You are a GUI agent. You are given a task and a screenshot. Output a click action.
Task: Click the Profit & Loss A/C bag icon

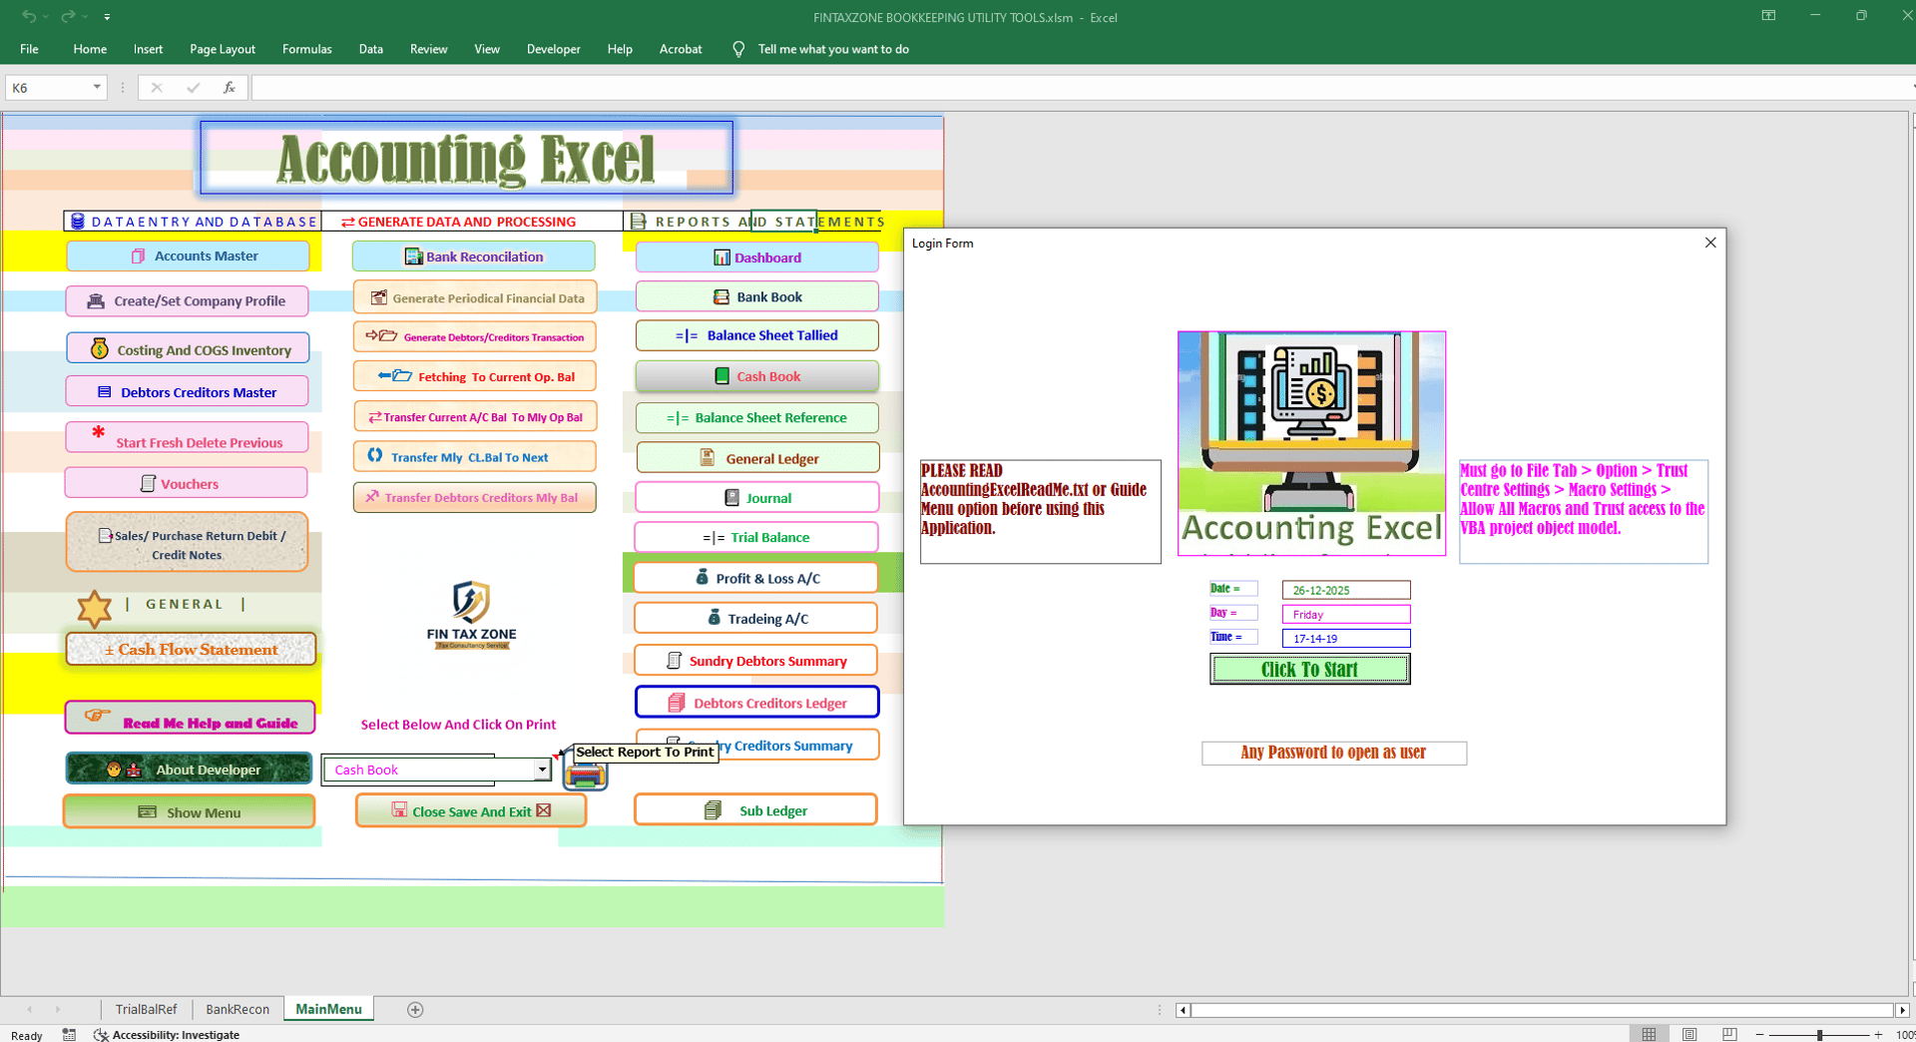(x=702, y=577)
